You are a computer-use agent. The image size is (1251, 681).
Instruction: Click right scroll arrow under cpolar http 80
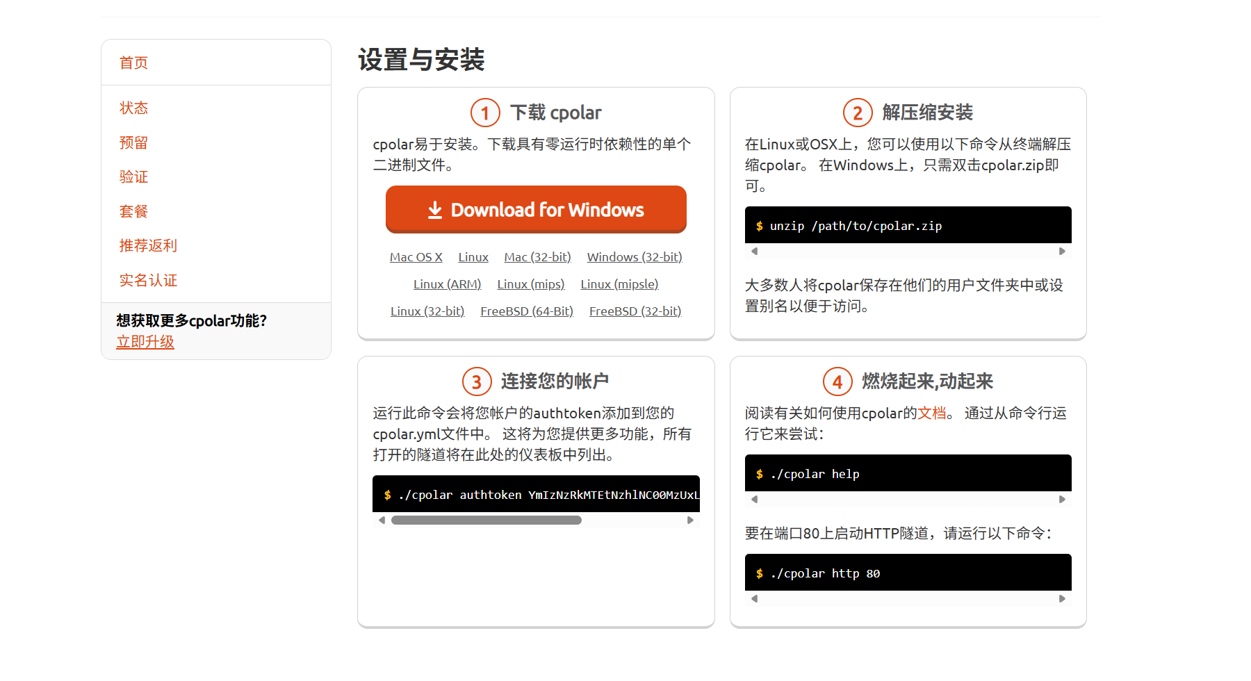[1062, 599]
